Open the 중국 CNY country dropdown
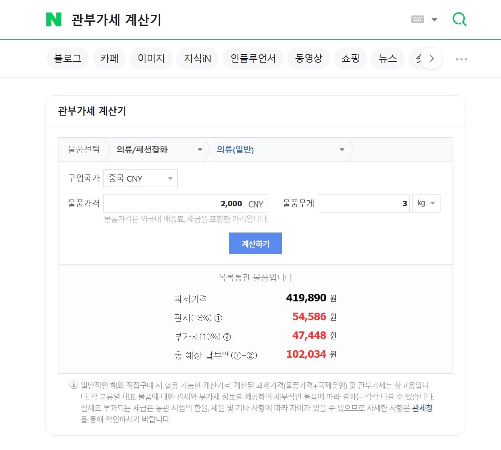This screenshot has height=450, width=501. [140, 178]
